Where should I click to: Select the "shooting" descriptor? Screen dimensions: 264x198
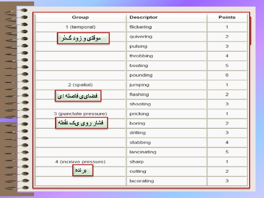[140, 104]
